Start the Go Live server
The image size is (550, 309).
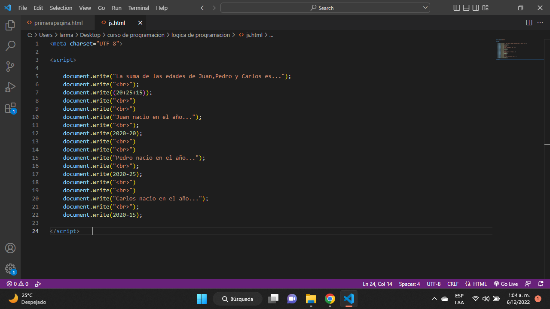pyautogui.click(x=506, y=284)
